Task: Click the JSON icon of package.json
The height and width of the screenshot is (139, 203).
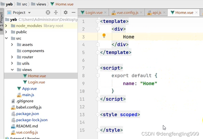Action: (x=13, y=114)
